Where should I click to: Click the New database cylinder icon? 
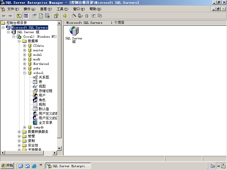[x=87, y=16]
